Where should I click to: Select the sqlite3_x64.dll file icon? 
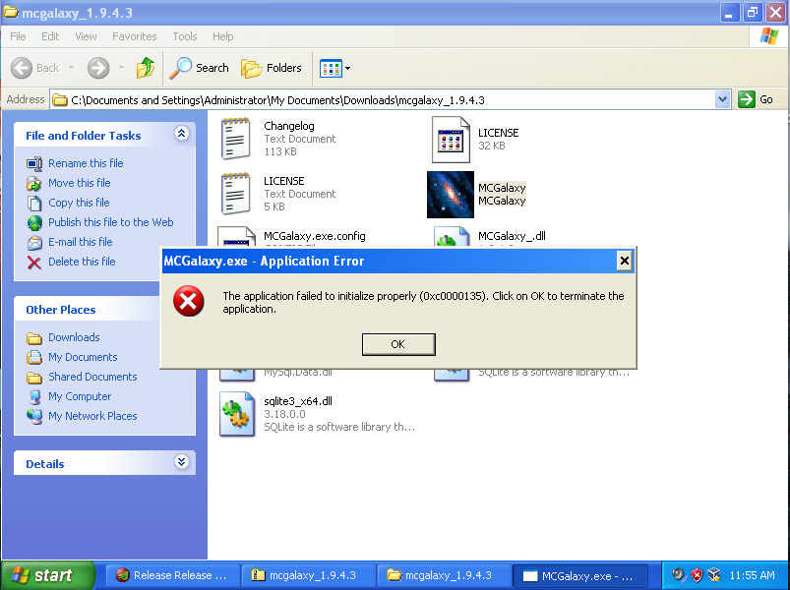click(237, 414)
